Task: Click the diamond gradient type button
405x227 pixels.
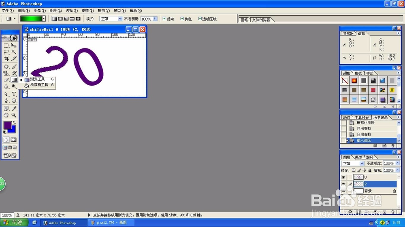Action: click(x=78, y=19)
